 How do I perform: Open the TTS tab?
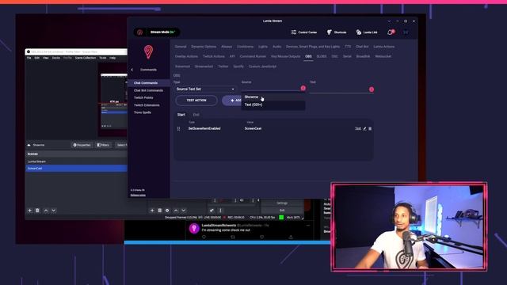pyautogui.click(x=348, y=47)
